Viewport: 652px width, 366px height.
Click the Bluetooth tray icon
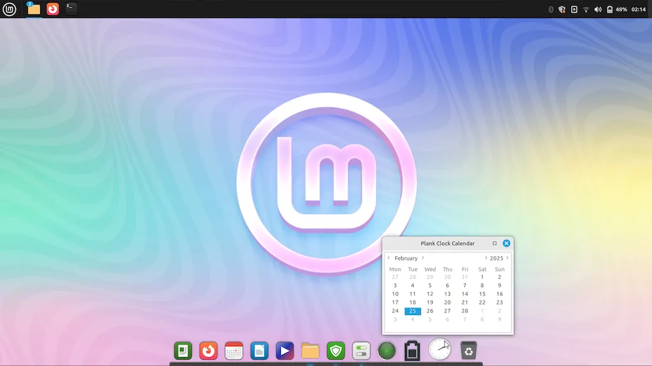click(551, 9)
